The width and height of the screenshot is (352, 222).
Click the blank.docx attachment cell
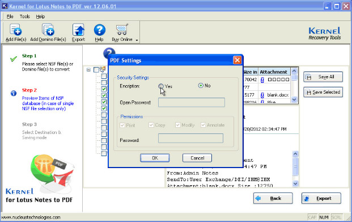274,95
